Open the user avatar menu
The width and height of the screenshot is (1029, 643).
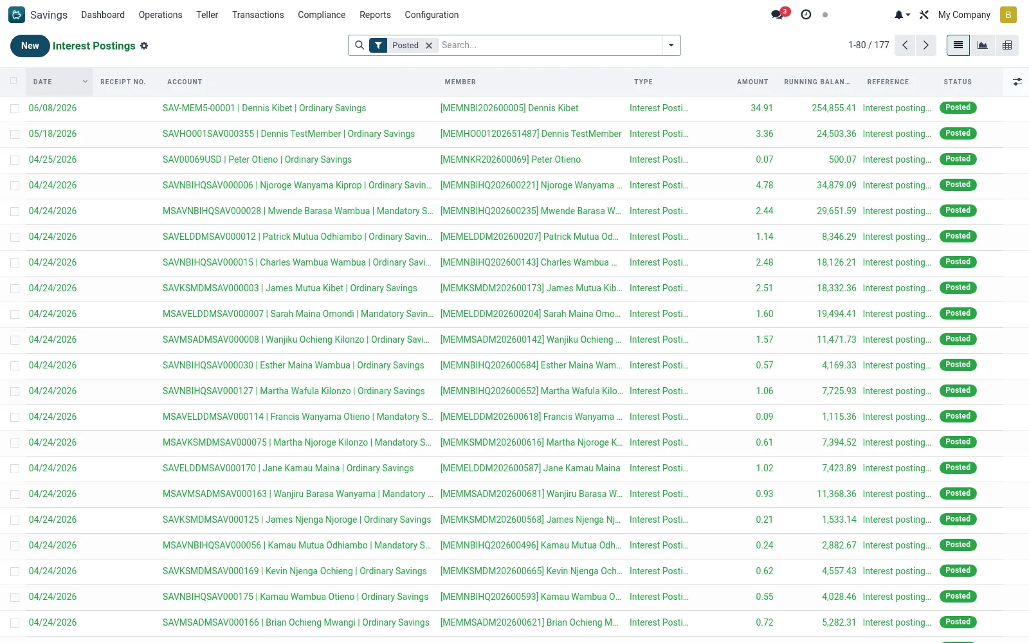coord(1008,15)
